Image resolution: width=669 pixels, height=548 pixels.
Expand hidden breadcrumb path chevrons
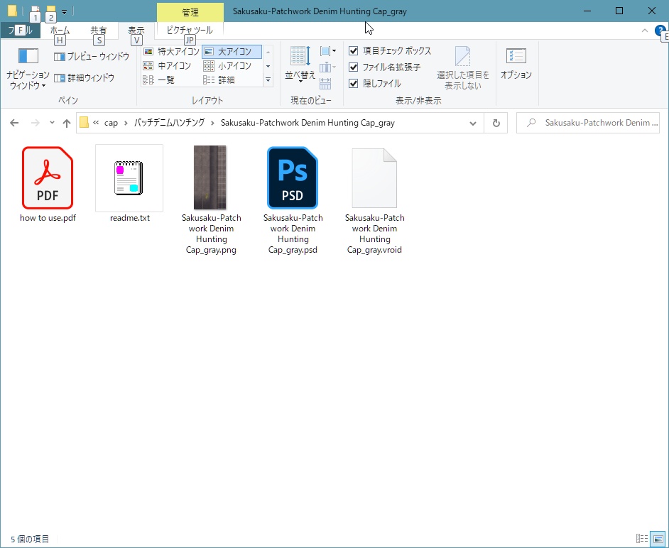pos(96,123)
